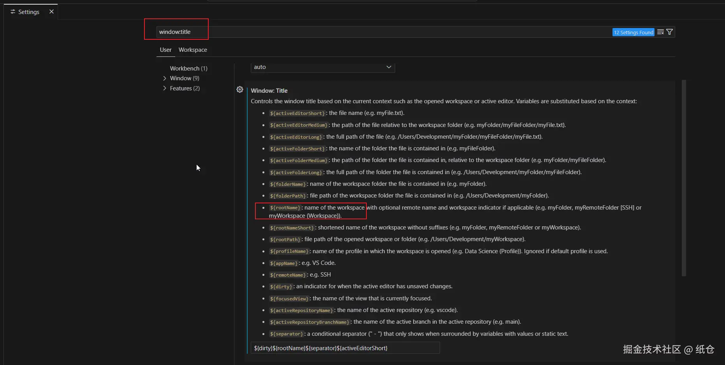Click the '12 Settings Found' badge
Screen dimensions: 725x365
coord(633,32)
